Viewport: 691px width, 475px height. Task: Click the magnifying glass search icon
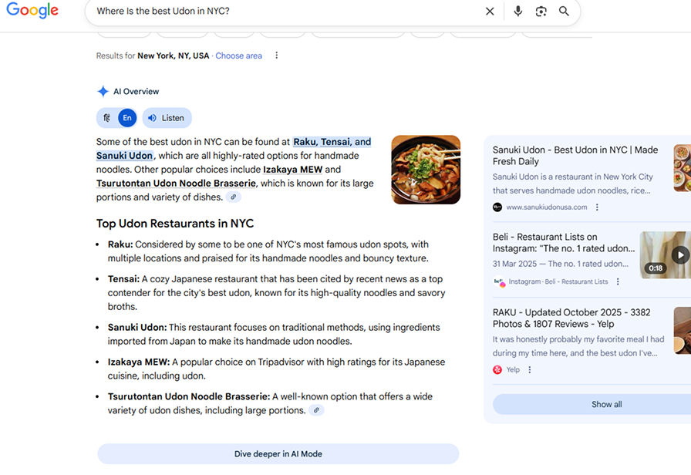point(565,12)
